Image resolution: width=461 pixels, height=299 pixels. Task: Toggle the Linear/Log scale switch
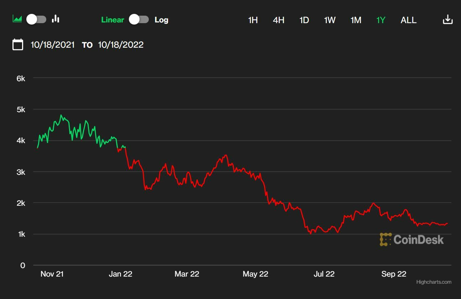click(x=139, y=20)
